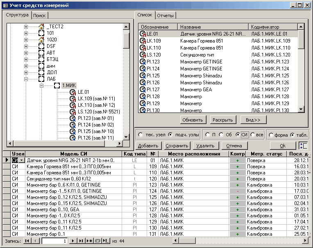This screenshot has width=313, height=248.
Task: Click the Сохранить button
Action: click(177, 145)
